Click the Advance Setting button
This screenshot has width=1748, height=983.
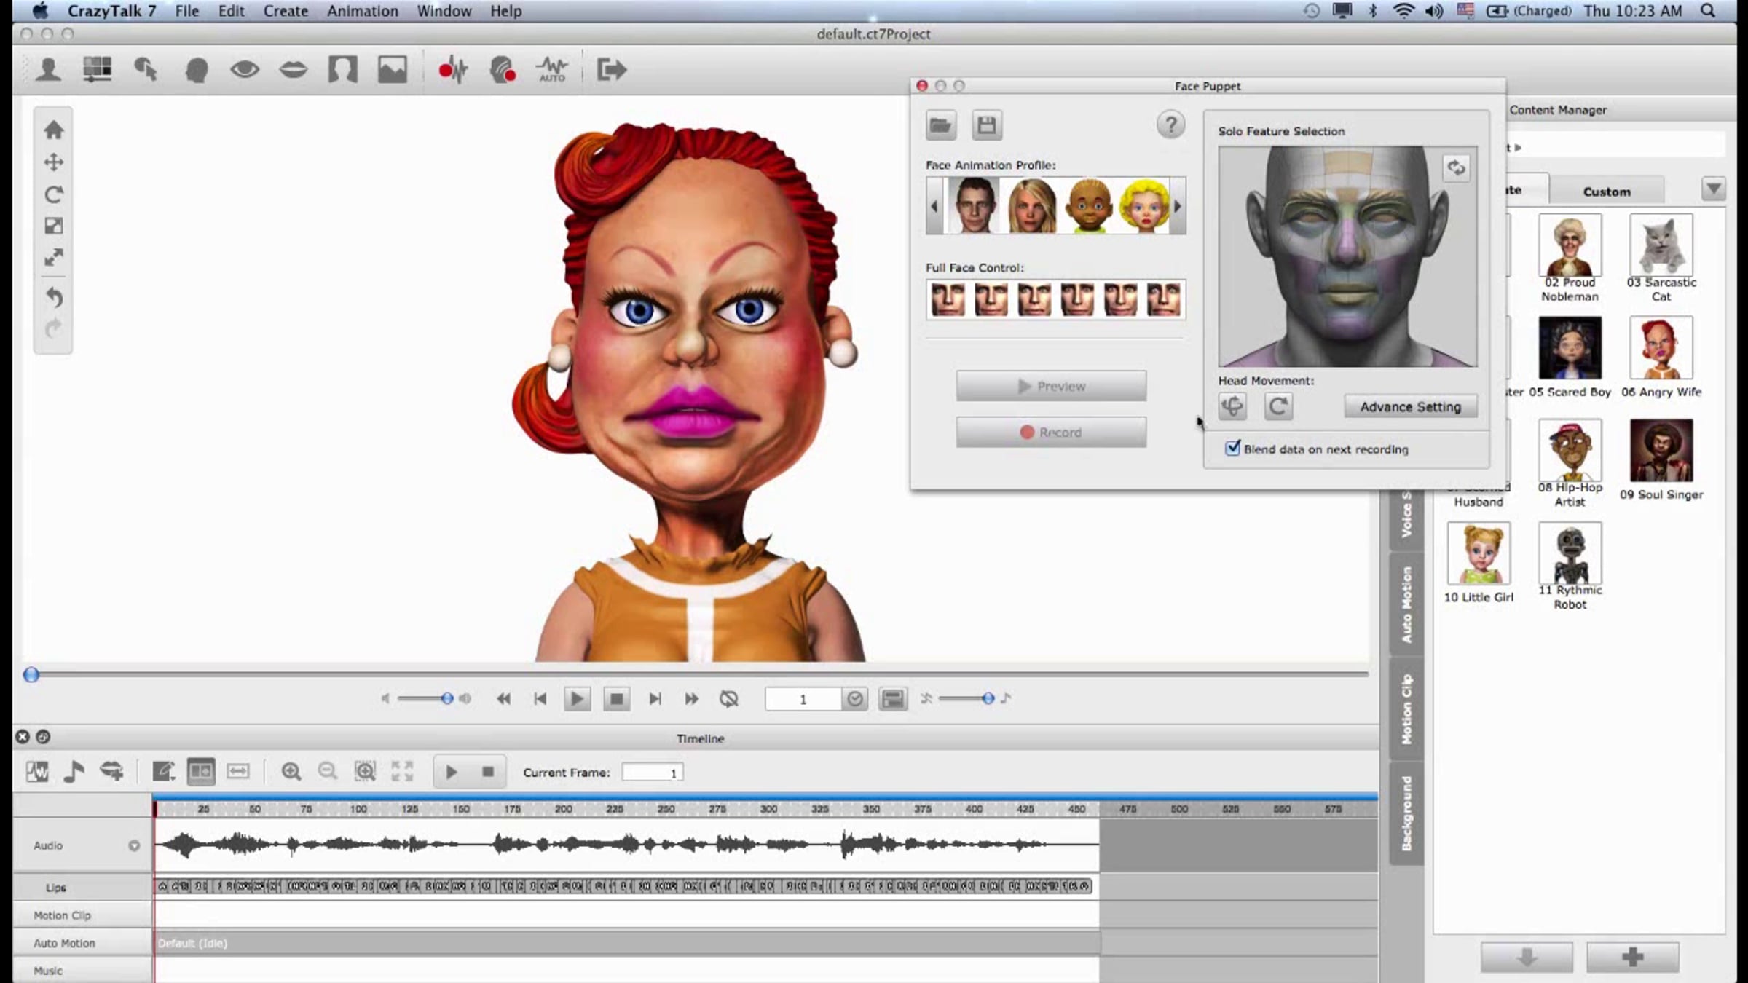coord(1410,407)
